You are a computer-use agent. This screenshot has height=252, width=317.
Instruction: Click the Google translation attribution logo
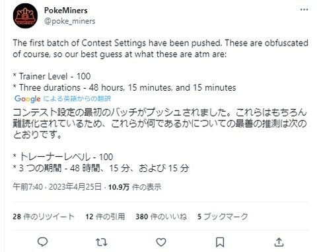[28, 99]
